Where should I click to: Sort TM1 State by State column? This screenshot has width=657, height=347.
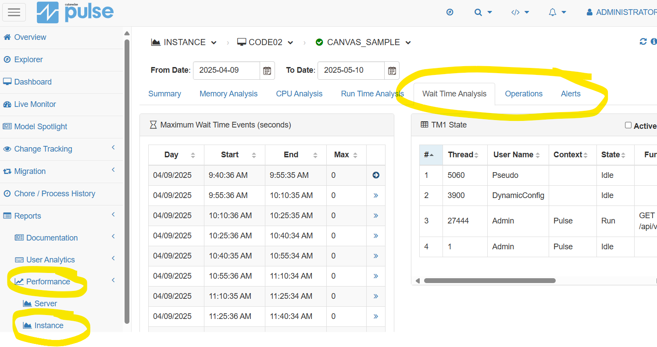point(615,155)
